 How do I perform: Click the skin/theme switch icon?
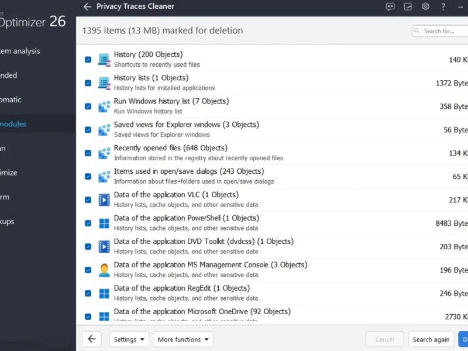[408, 7]
